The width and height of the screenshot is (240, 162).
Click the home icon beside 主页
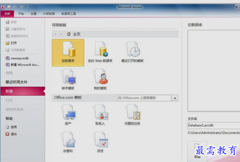69,34
